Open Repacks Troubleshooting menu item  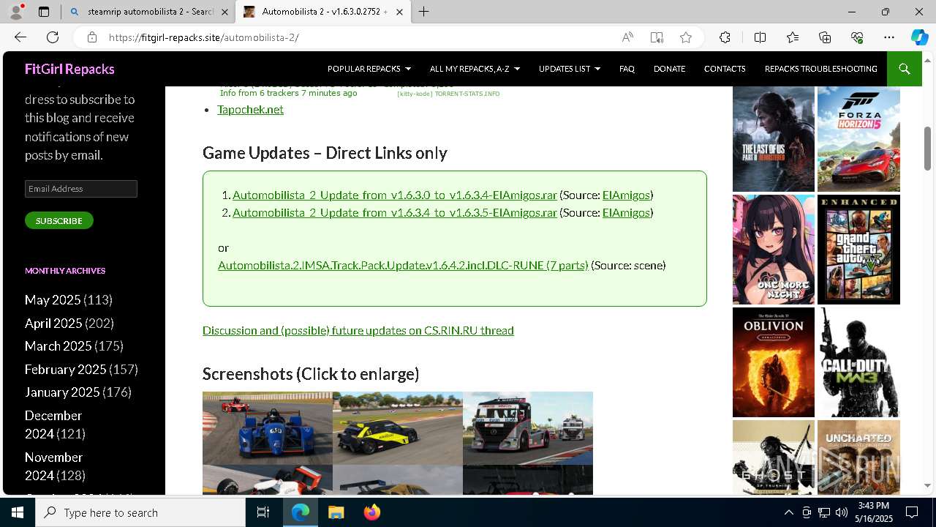tap(820, 69)
